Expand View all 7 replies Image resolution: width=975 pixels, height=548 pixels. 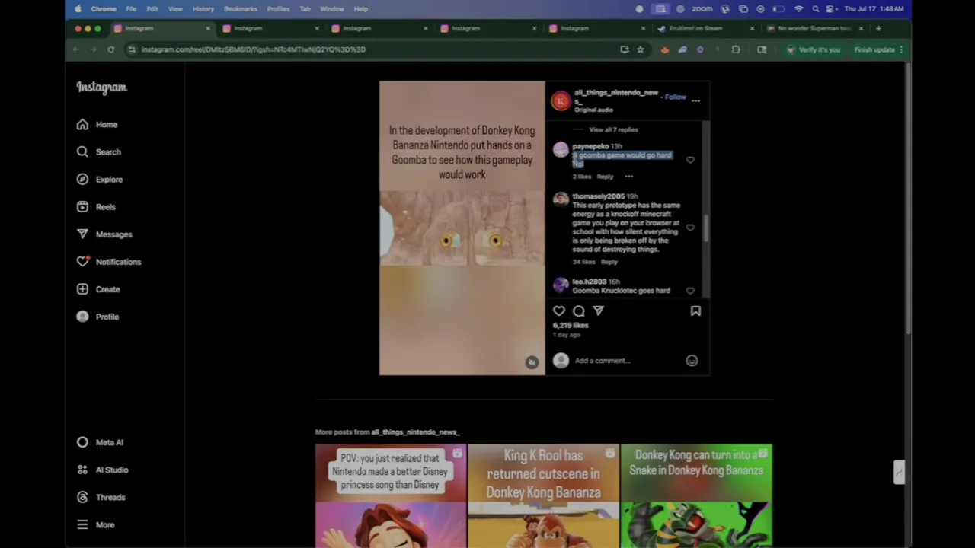(x=613, y=129)
